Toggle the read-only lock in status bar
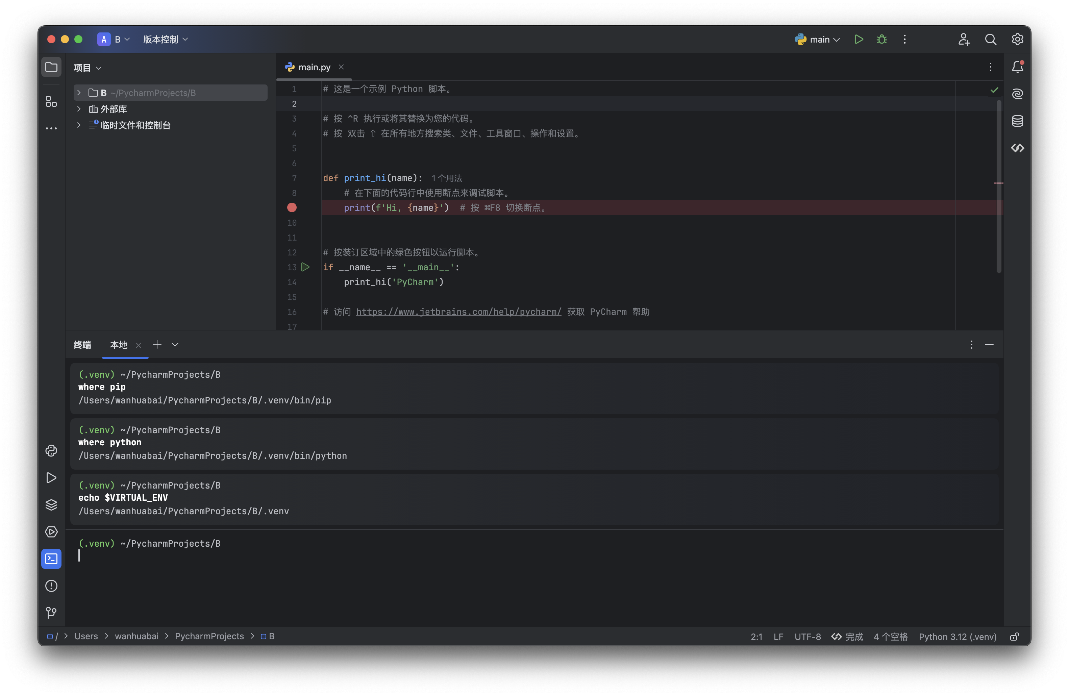This screenshot has width=1069, height=696. pyautogui.click(x=1014, y=637)
